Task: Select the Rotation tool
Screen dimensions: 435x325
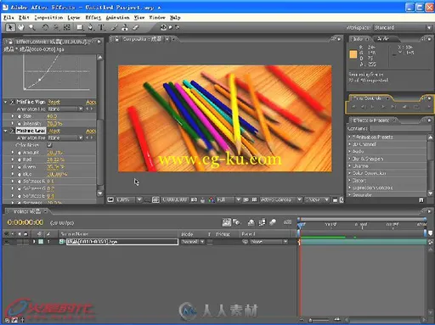Action: tap(45, 27)
